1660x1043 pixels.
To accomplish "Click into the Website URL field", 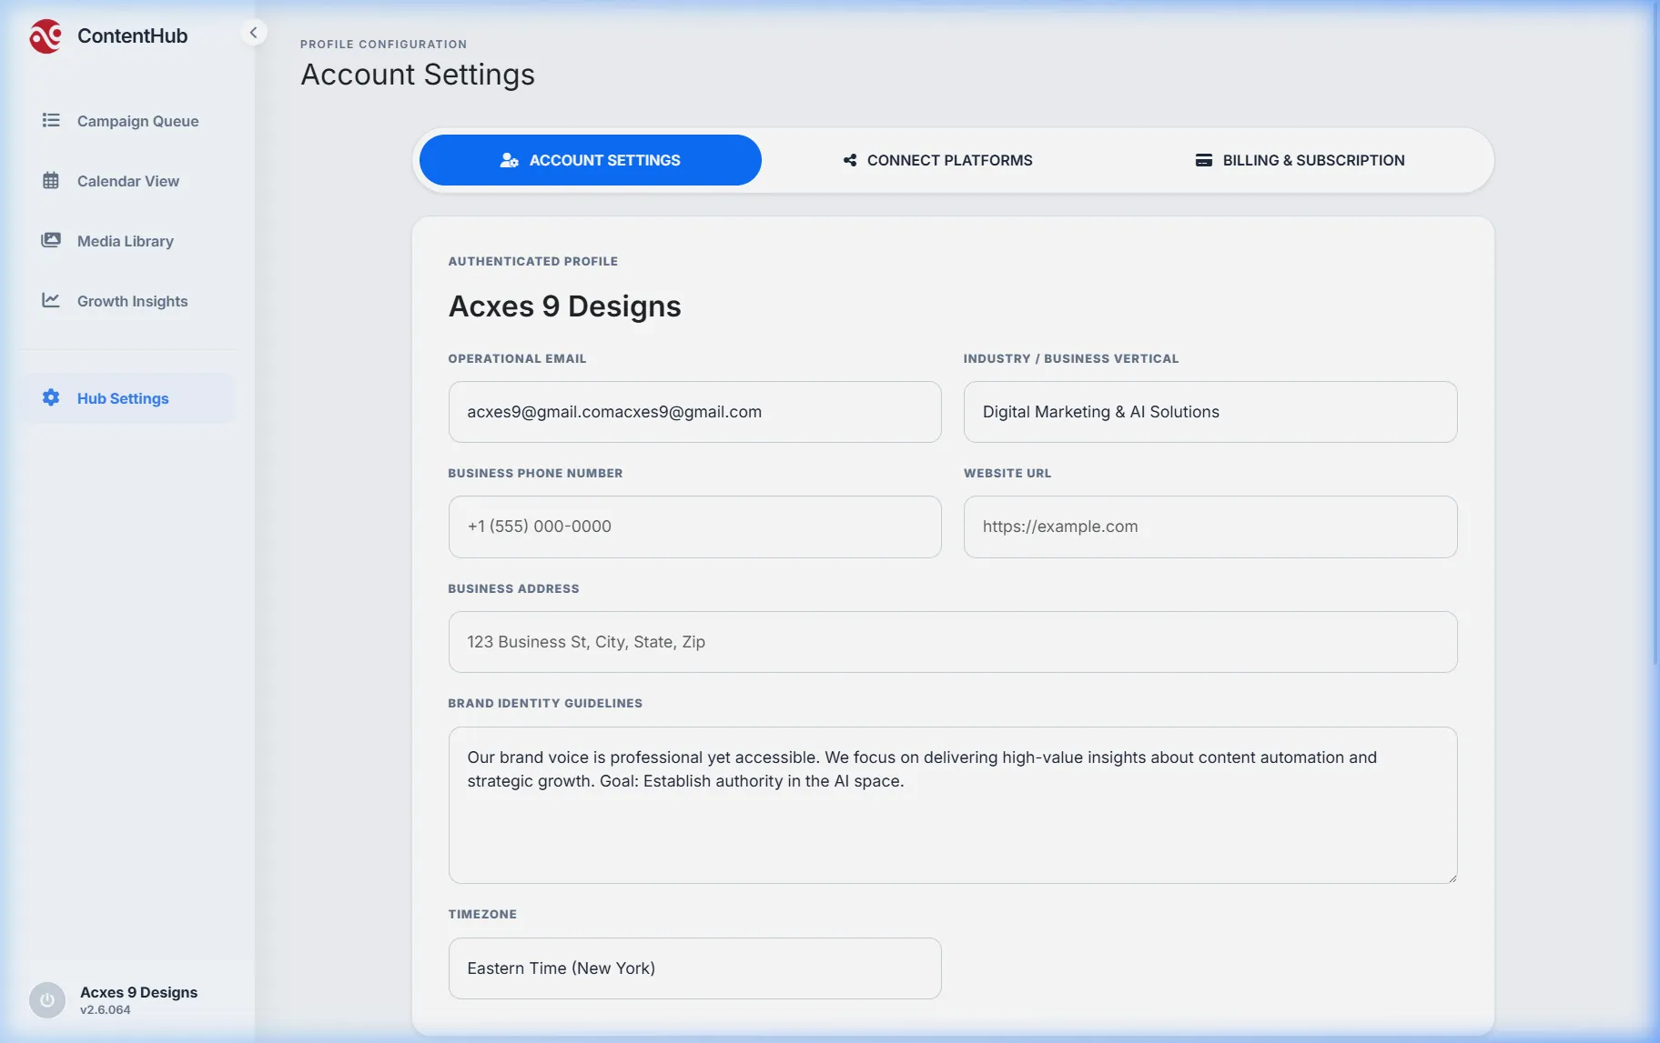I will [x=1210, y=527].
